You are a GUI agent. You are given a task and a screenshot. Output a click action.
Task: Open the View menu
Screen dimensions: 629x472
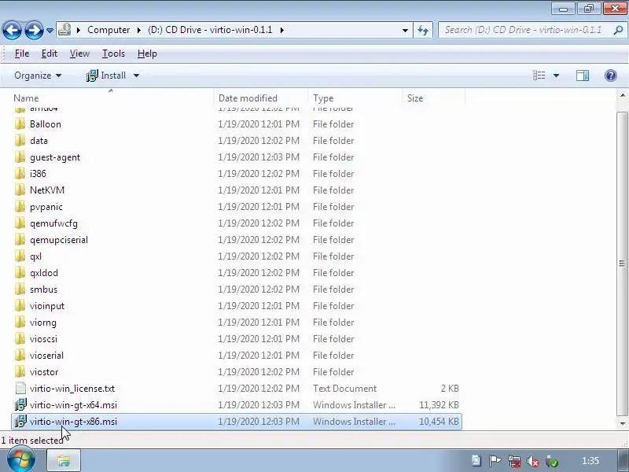pos(79,53)
